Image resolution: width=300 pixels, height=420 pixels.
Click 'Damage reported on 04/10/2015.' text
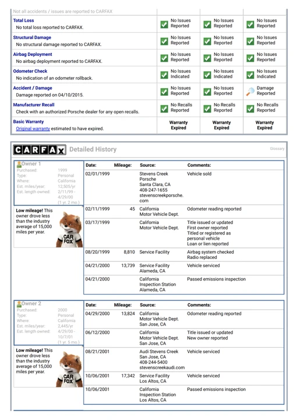click(x=50, y=95)
